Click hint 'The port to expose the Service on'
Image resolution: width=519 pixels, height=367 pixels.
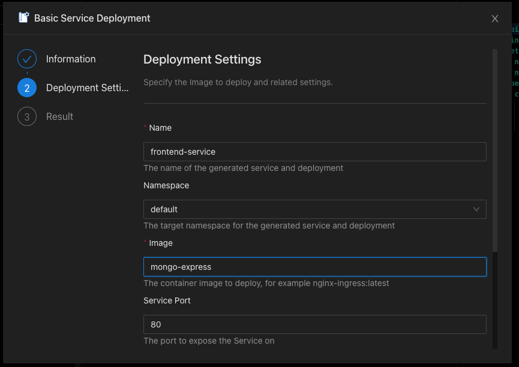(209, 341)
